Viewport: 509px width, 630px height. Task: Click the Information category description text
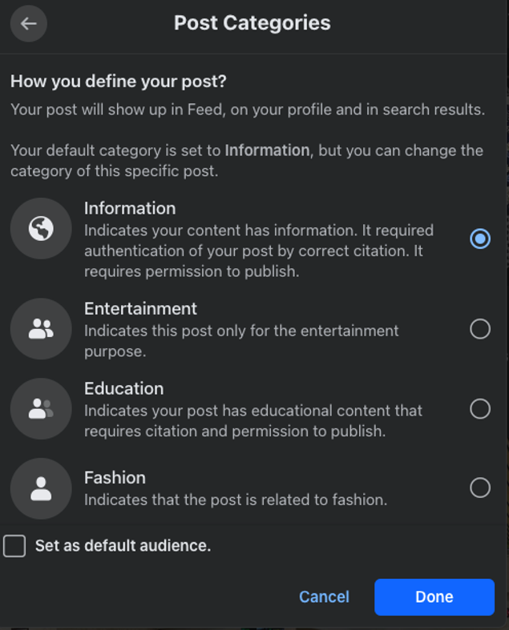[258, 251]
